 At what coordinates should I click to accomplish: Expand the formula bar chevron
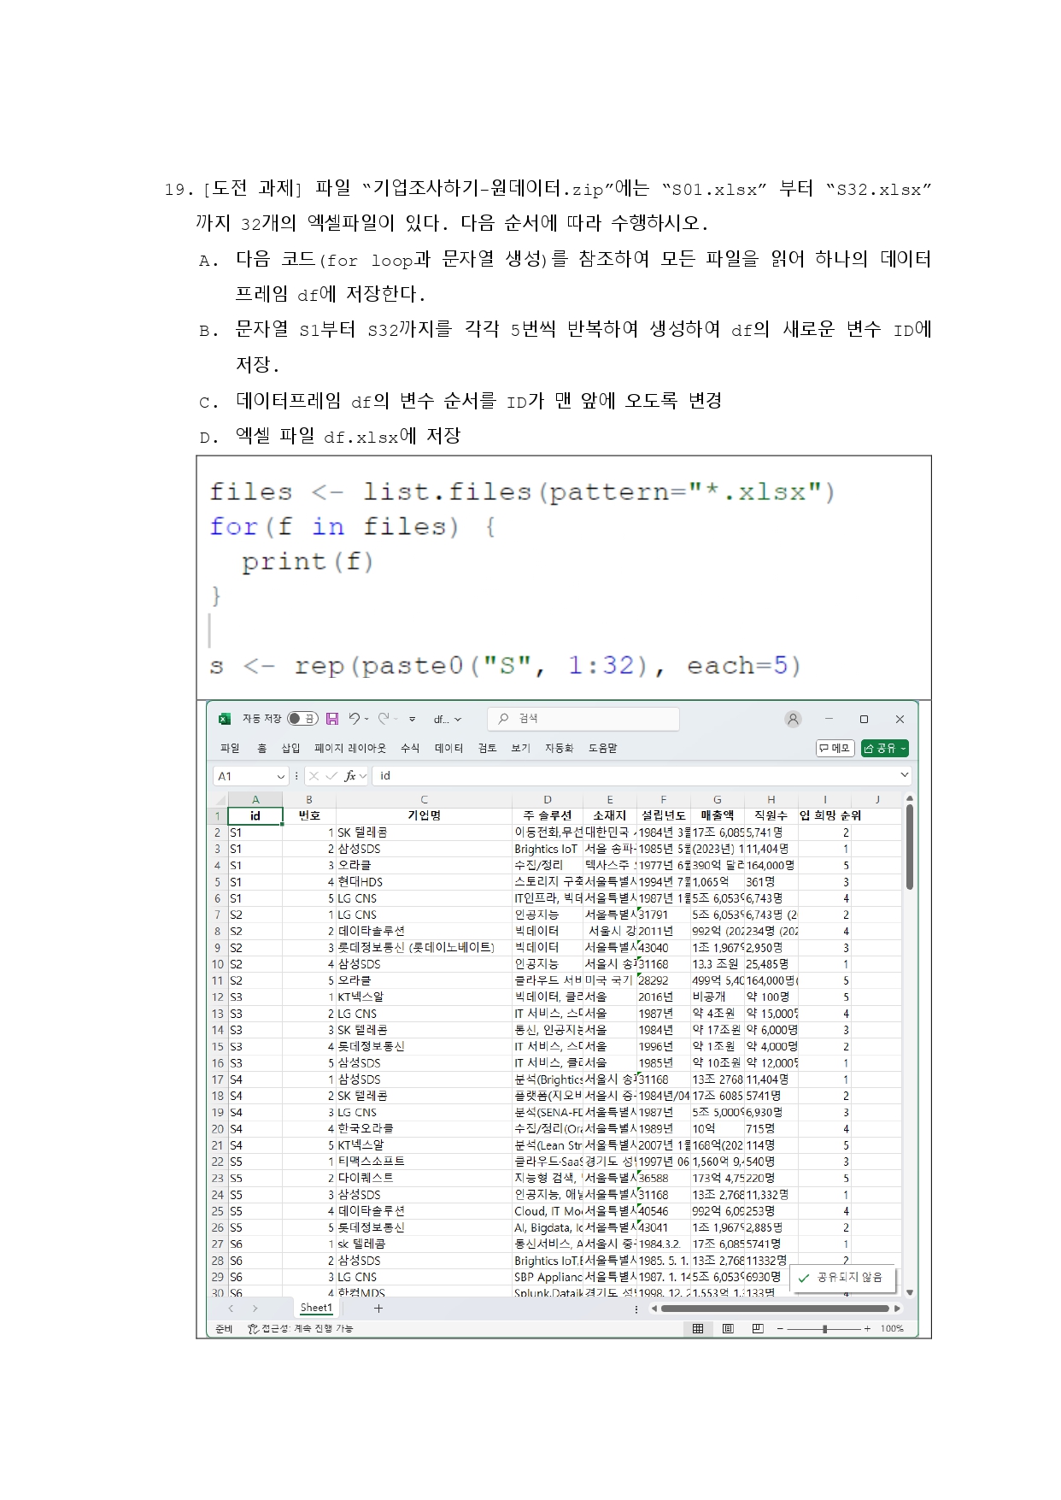click(904, 775)
